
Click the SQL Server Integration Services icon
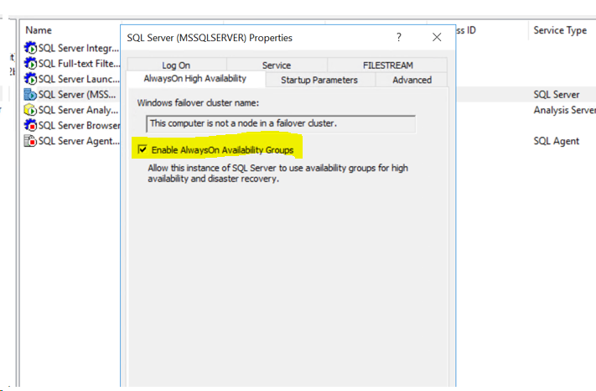[31, 47]
